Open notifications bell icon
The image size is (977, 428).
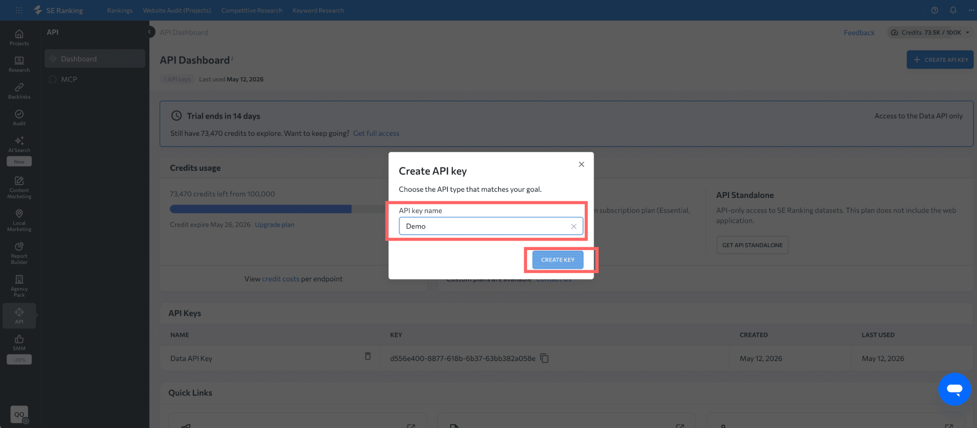[x=953, y=10]
